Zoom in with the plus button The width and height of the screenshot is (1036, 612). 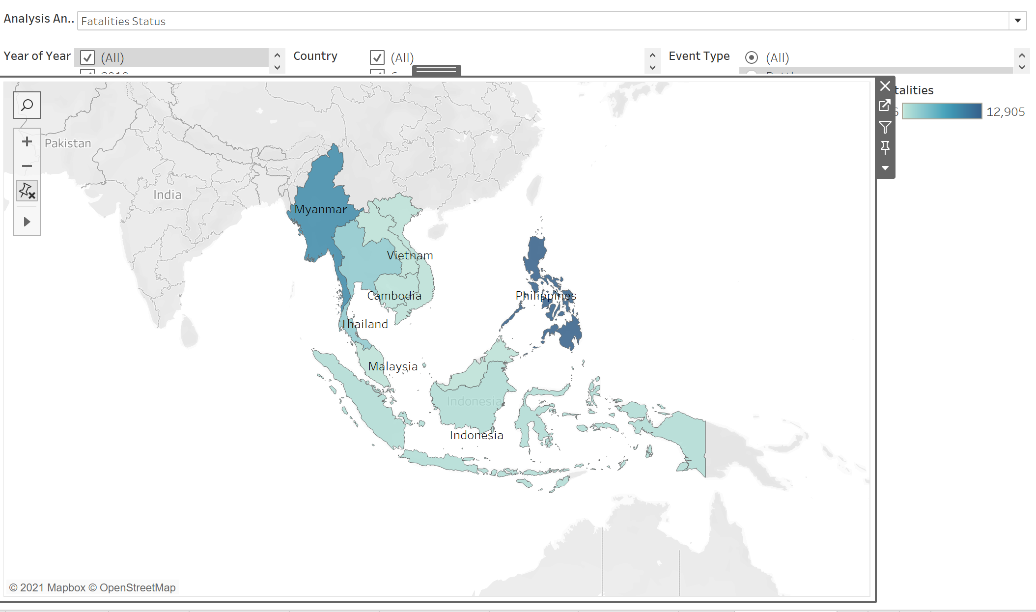click(x=27, y=142)
